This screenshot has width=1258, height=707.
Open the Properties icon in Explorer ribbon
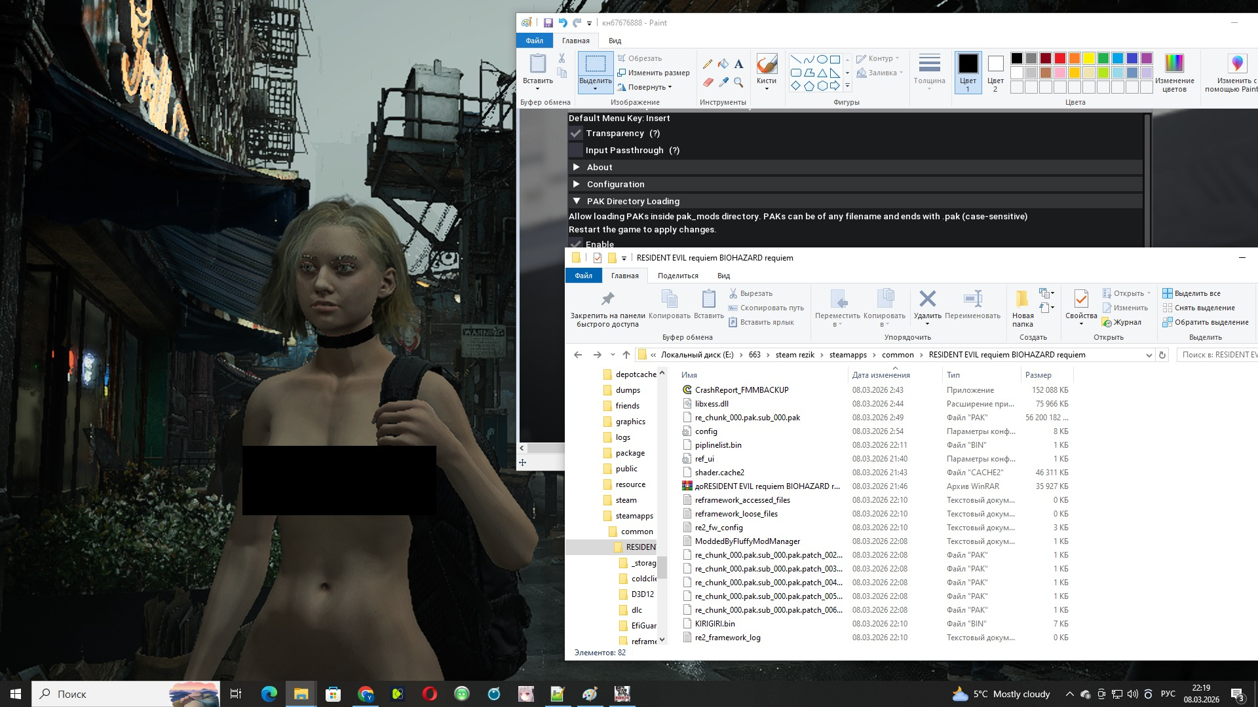coord(1081,299)
